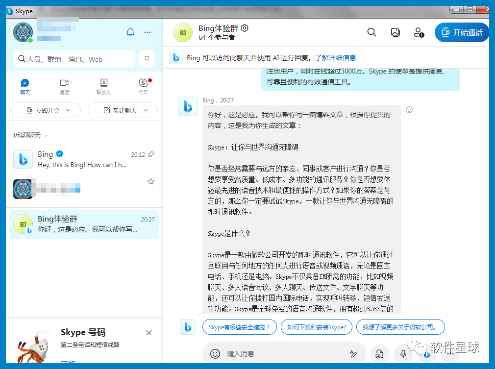Open the more options ellipsis menu
The width and height of the screenshot is (495, 369).
(x=148, y=32)
